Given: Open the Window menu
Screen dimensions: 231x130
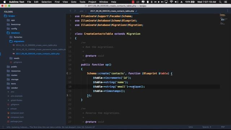Looking at the screenshot, I should [x=104, y=2].
